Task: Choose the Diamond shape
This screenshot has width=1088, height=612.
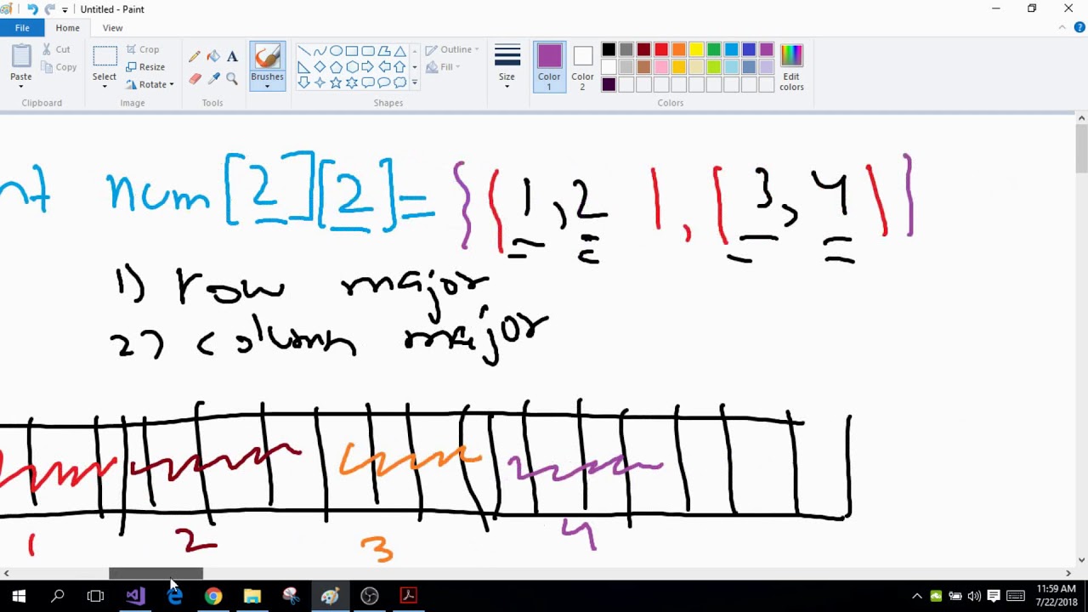Action: [x=320, y=67]
